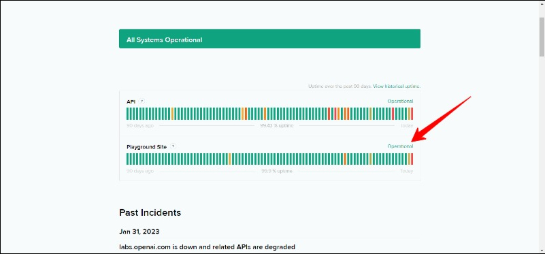This screenshot has width=545, height=254.
Task: Click the scrollbar up arrow
Action: 542,3
